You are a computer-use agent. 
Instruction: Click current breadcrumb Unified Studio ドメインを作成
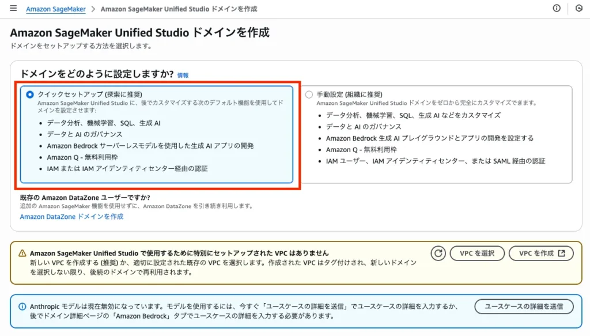pyautogui.click(x=179, y=9)
